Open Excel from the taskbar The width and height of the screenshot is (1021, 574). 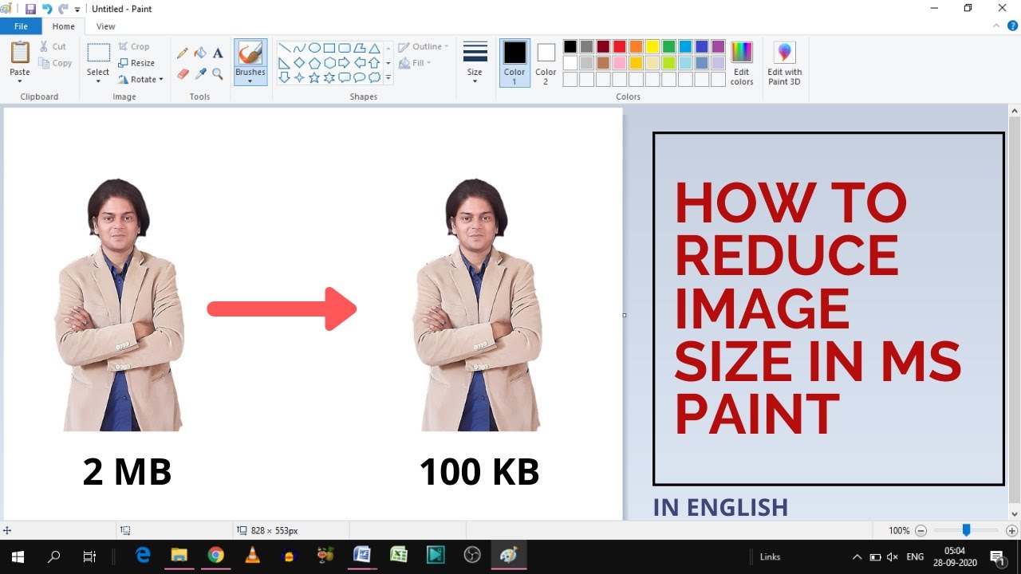(398, 556)
